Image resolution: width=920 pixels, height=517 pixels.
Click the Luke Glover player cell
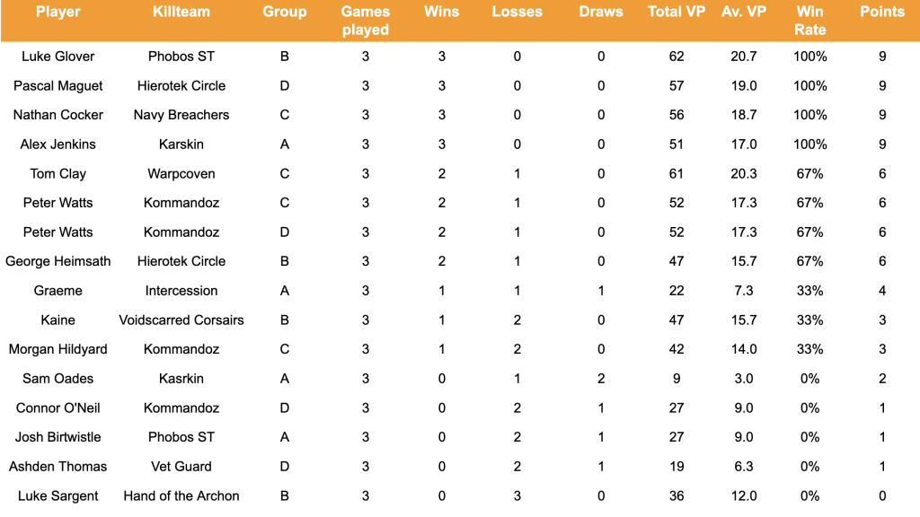pyautogui.click(x=58, y=57)
